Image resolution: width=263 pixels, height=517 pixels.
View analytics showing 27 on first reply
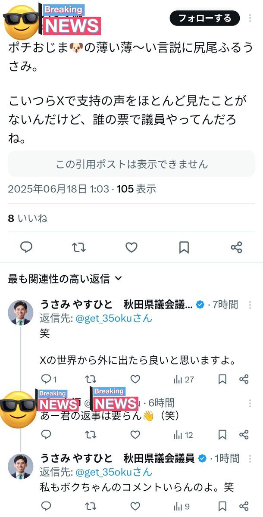183,379
